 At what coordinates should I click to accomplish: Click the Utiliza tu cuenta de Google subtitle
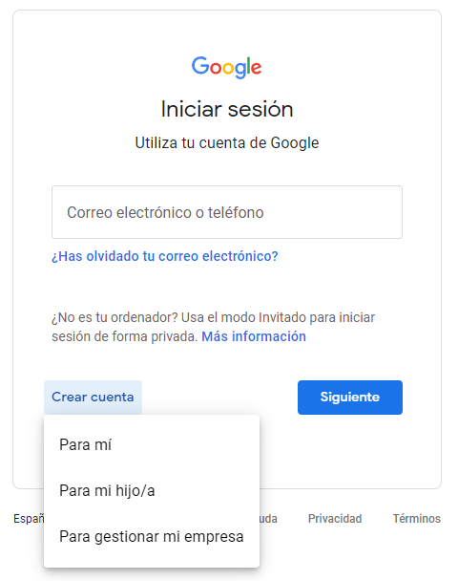pos(227,143)
